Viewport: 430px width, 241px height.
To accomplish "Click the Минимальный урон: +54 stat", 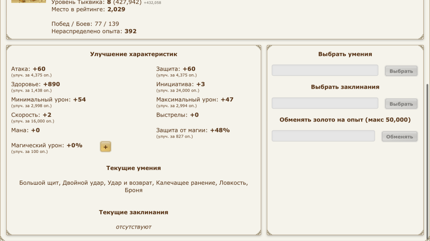I will point(49,100).
